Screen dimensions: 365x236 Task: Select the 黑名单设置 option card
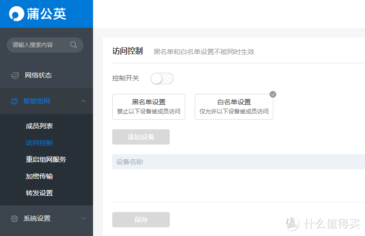(x=149, y=107)
